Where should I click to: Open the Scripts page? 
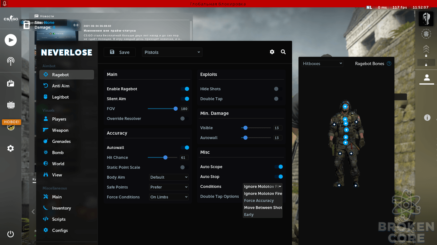(x=67, y=219)
